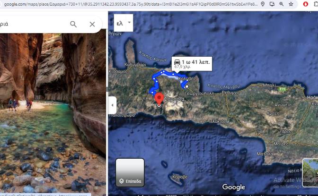
Task: Click the zoom magnifier icon in address bar
Action: pos(282,4)
